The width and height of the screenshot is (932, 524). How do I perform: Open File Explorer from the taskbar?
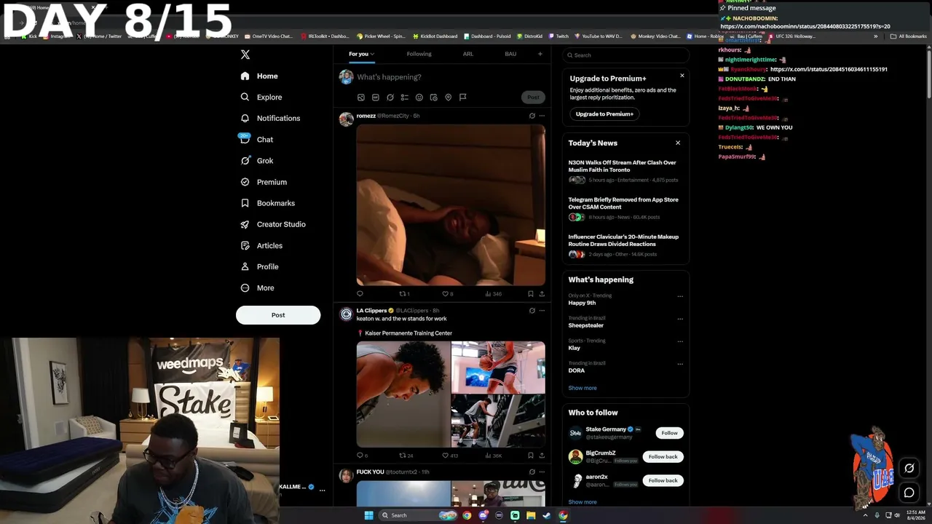tap(531, 515)
